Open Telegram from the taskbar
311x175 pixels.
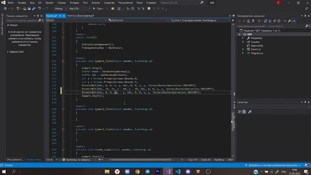(148, 172)
